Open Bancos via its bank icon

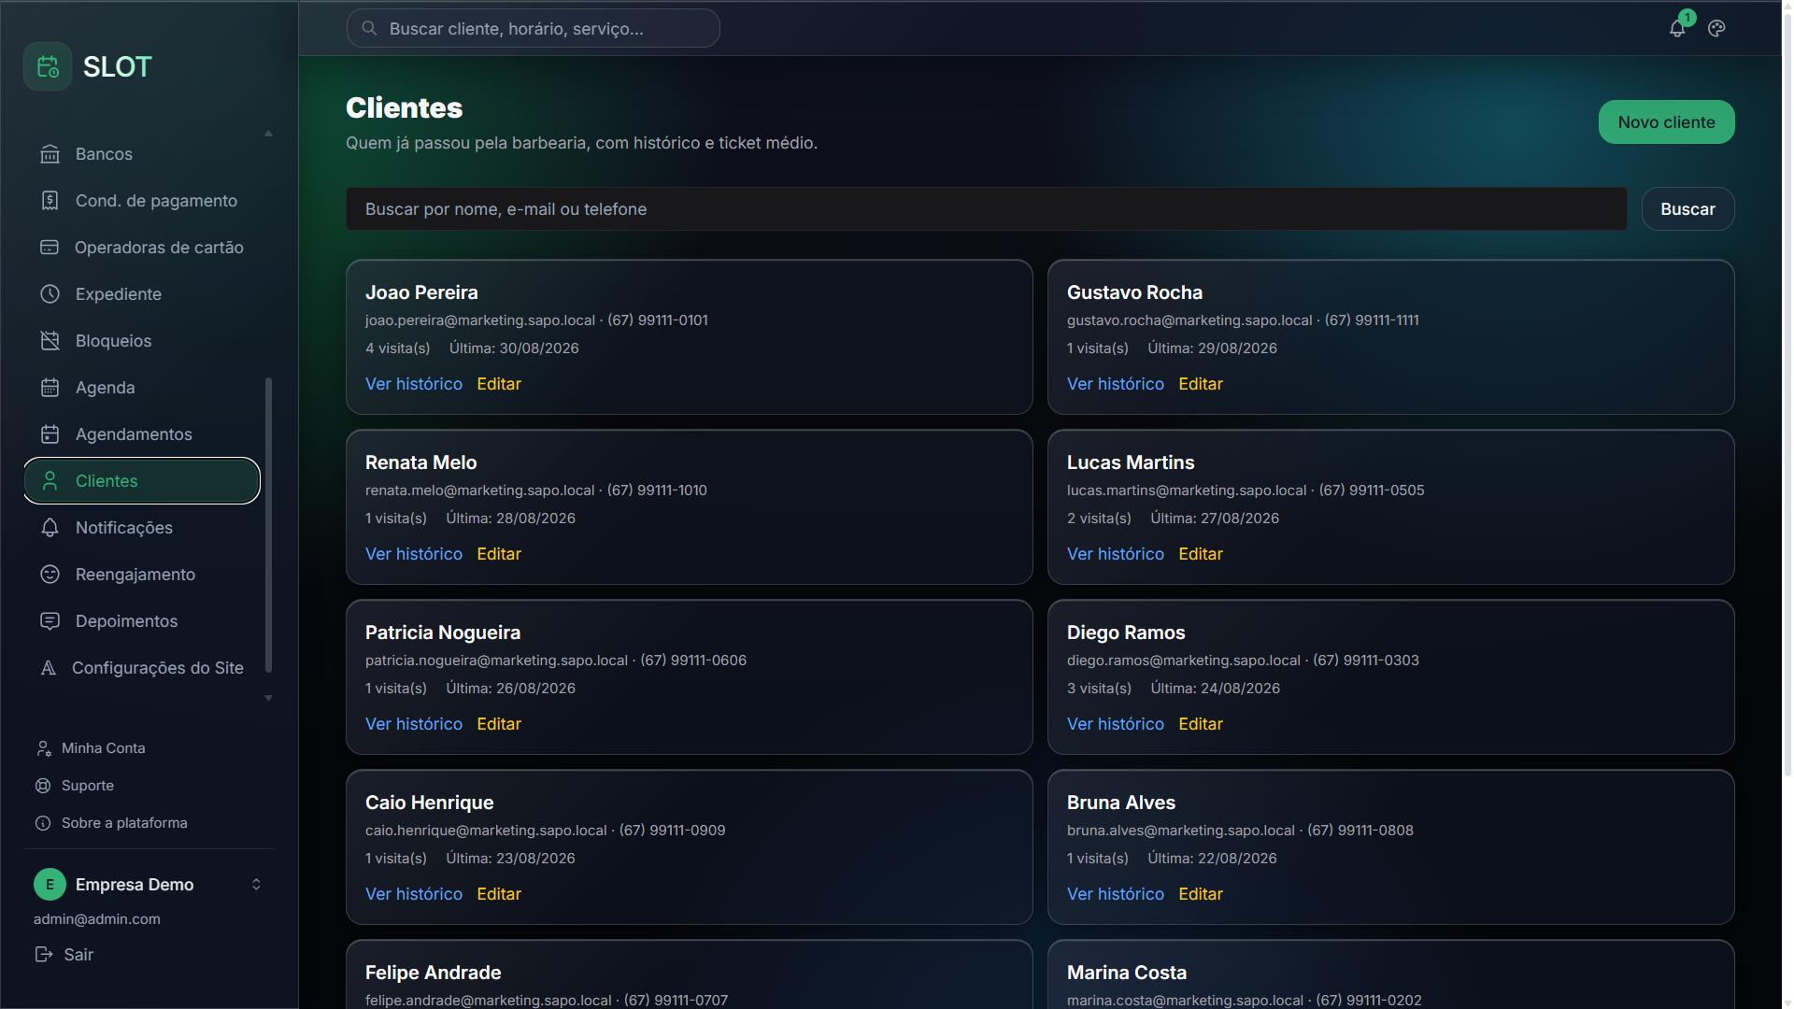click(x=50, y=154)
